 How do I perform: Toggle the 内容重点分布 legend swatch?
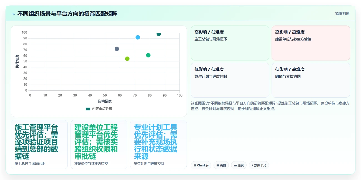[88, 109]
